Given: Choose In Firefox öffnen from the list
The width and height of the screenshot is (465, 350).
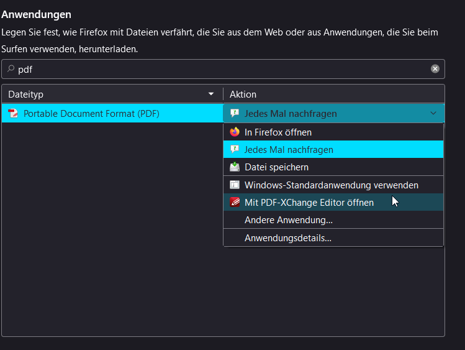Looking at the screenshot, I should tap(278, 132).
